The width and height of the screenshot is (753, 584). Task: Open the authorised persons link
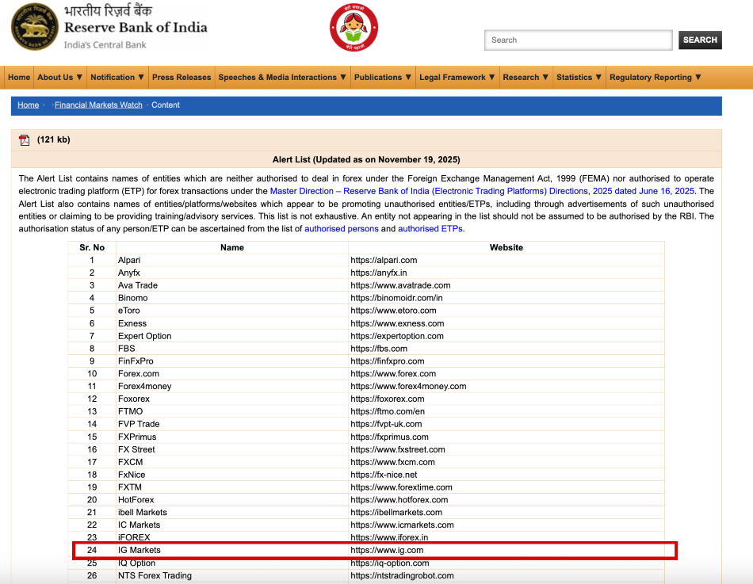pos(342,229)
